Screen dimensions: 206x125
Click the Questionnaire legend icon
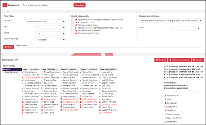pos(165,96)
